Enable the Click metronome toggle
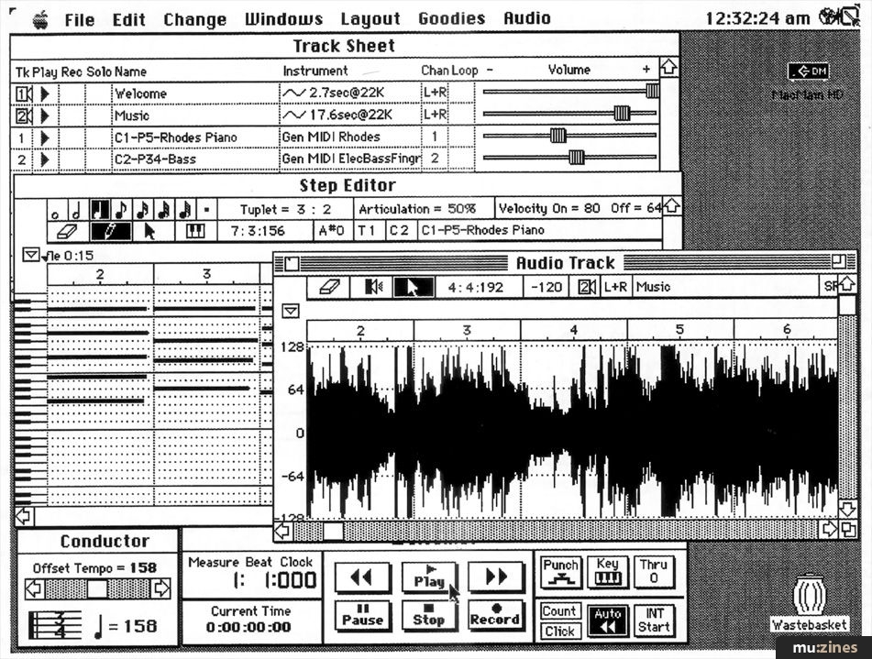The image size is (872, 659). 559,632
